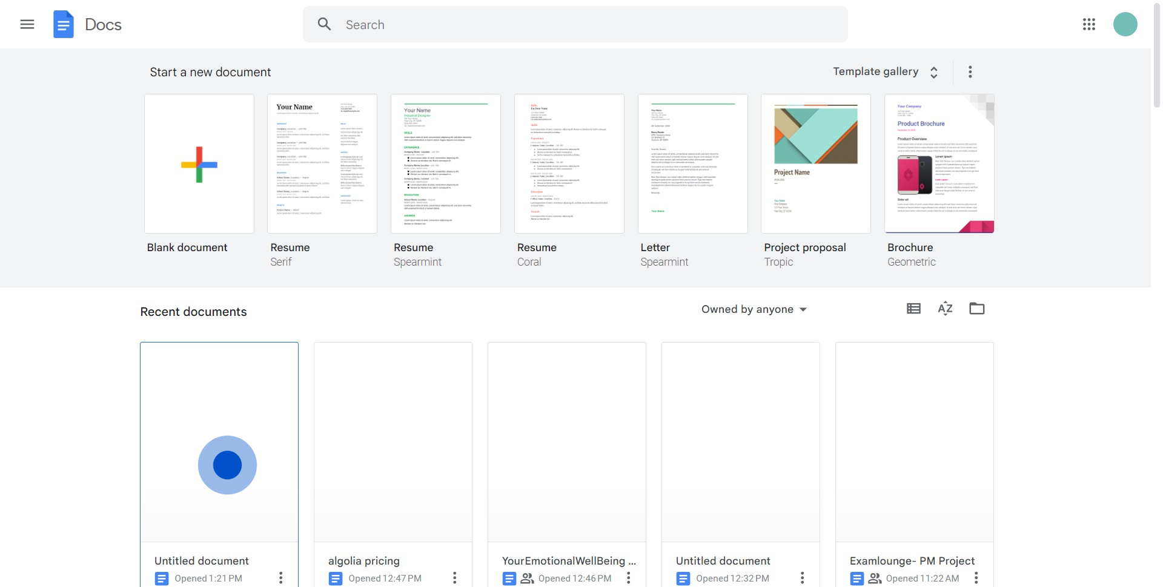The image size is (1163, 587).
Task: Choose the Brochure Geometric template
Action: pyautogui.click(x=939, y=164)
